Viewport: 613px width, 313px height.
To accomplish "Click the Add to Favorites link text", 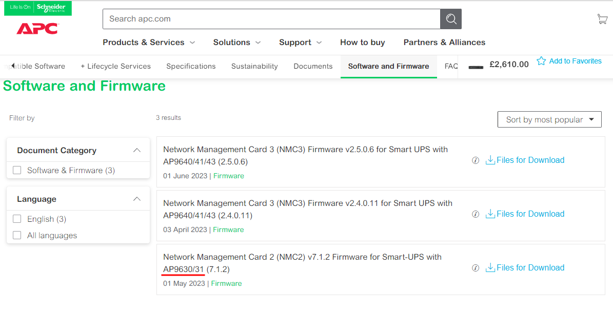I will point(575,61).
